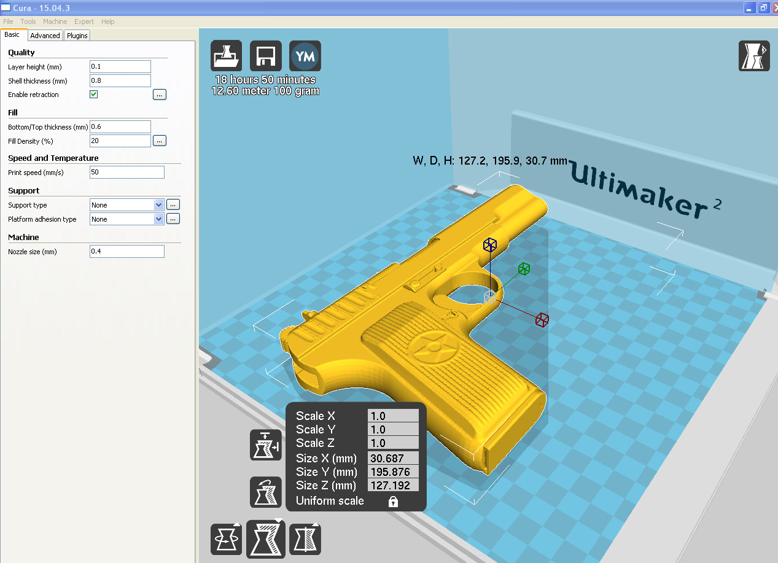Viewport: 778px width, 563px height.
Task: Select the Scale tool
Action: 265,539
